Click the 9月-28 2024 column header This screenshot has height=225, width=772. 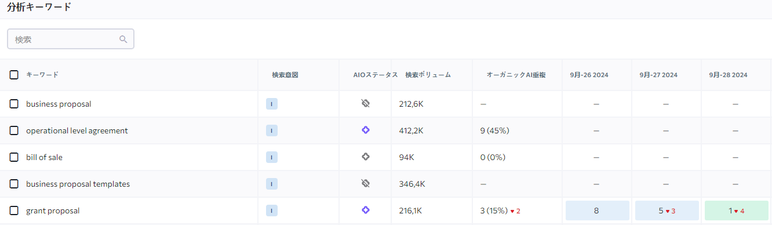click(x=728, y=75)
